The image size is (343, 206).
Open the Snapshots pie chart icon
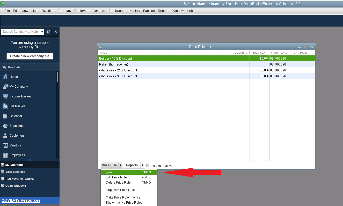tap(5, 126)
